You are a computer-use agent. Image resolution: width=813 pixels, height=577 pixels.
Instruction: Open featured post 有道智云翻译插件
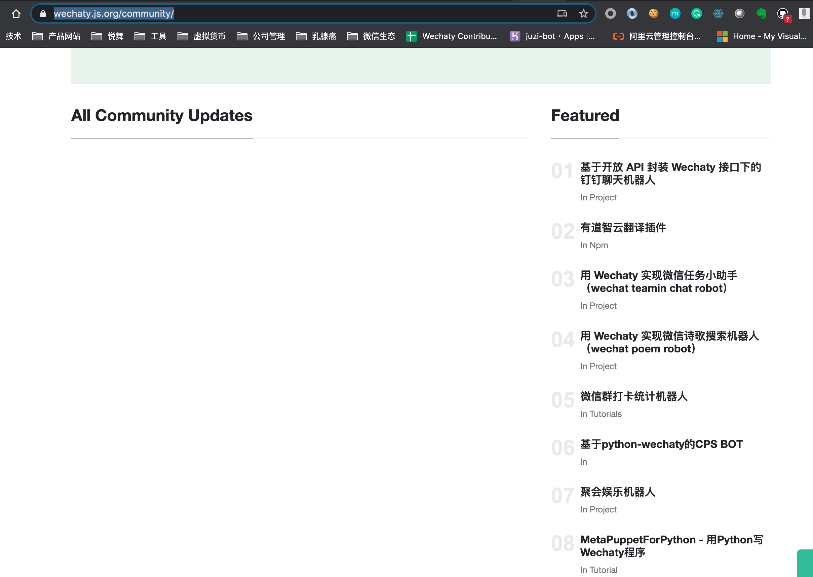(623, 227)
